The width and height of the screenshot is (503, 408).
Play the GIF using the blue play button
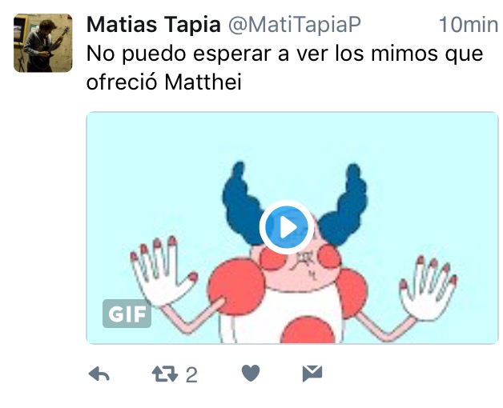tap(287, 227)
